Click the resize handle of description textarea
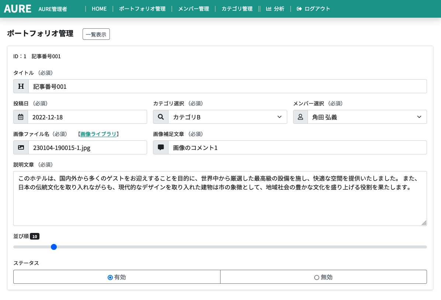Image resolution: width=441 pixels, height=300 pixels. 424,223
